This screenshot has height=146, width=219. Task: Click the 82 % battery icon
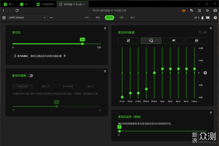(202, 18)
